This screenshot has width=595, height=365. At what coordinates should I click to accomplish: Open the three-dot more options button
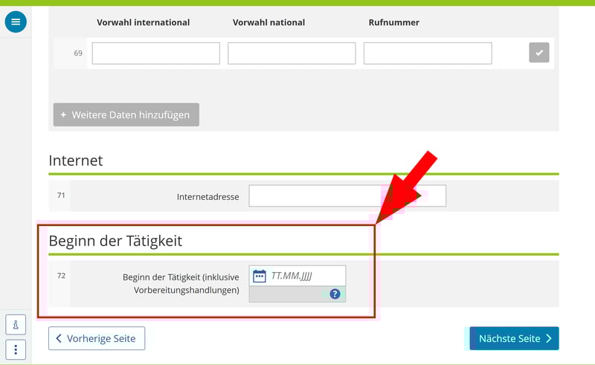tap(16, 349)
